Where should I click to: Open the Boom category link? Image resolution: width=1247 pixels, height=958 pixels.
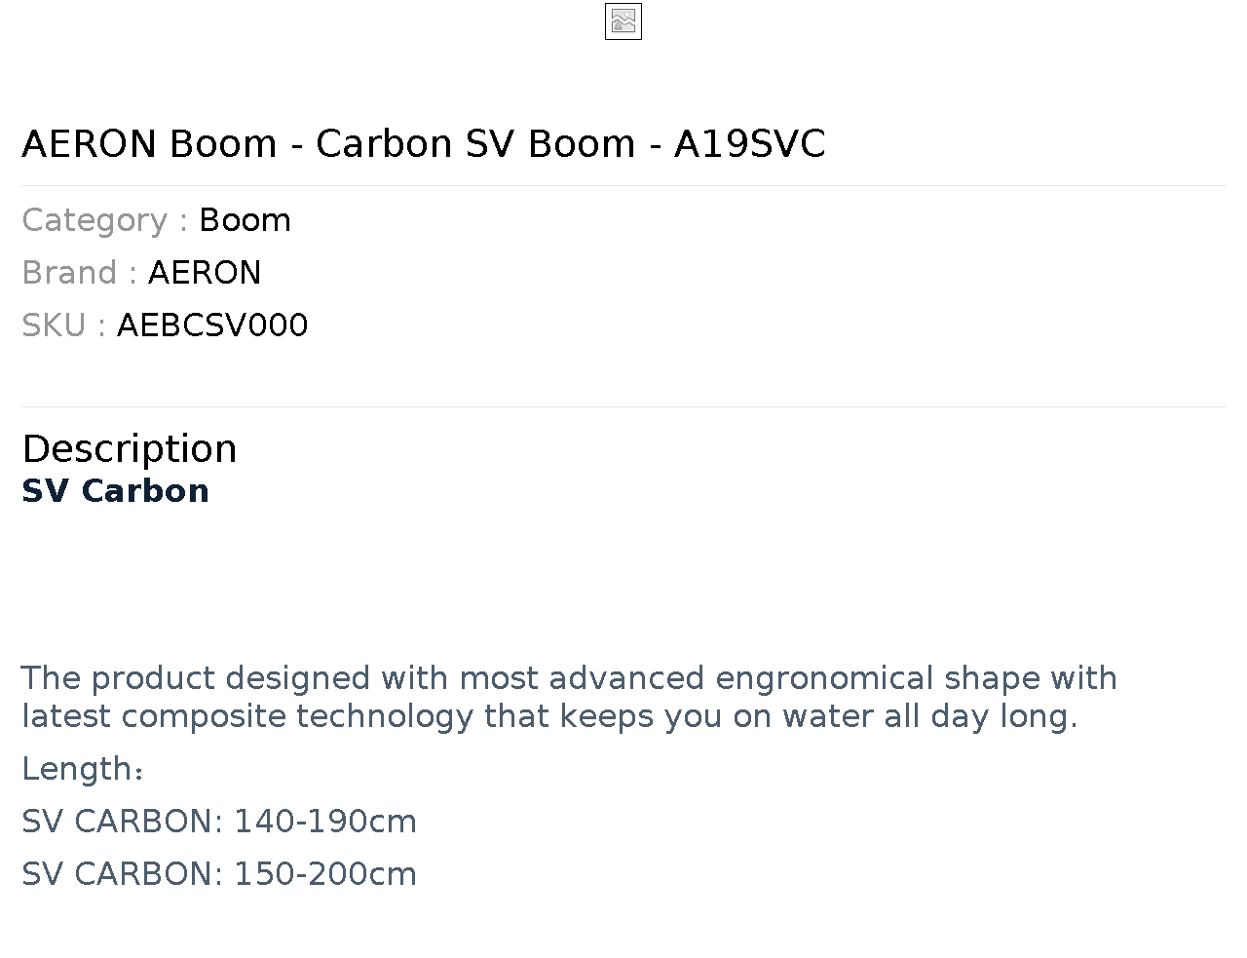pos(245,220)
